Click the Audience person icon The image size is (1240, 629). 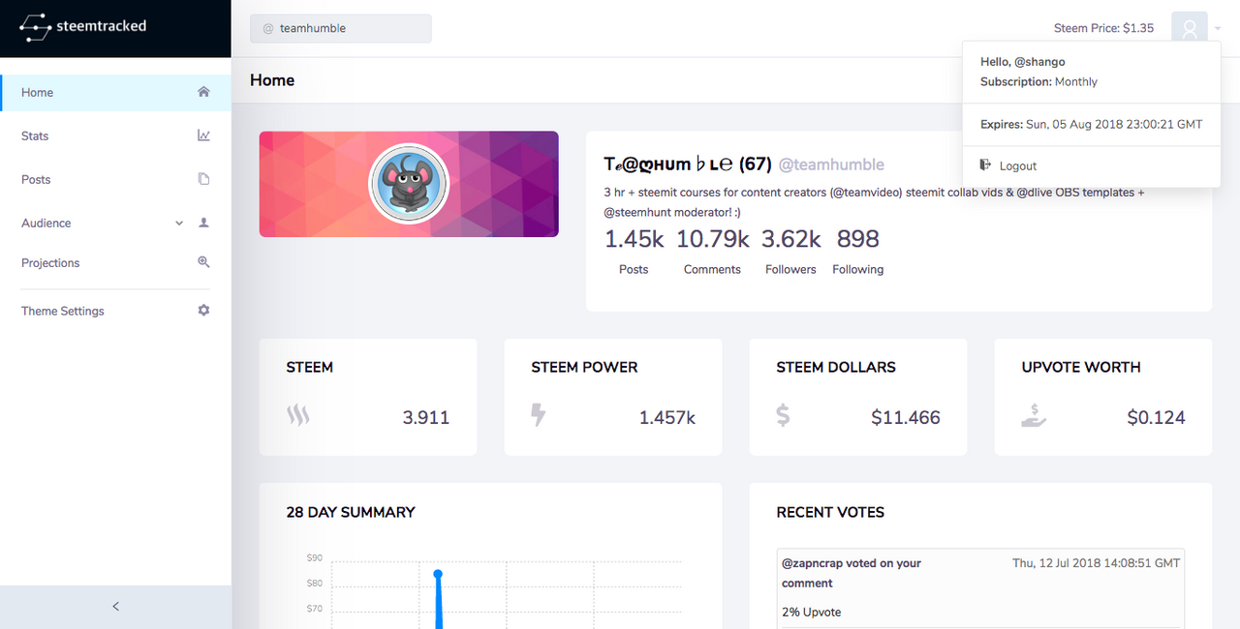click(x=203, y=223)
